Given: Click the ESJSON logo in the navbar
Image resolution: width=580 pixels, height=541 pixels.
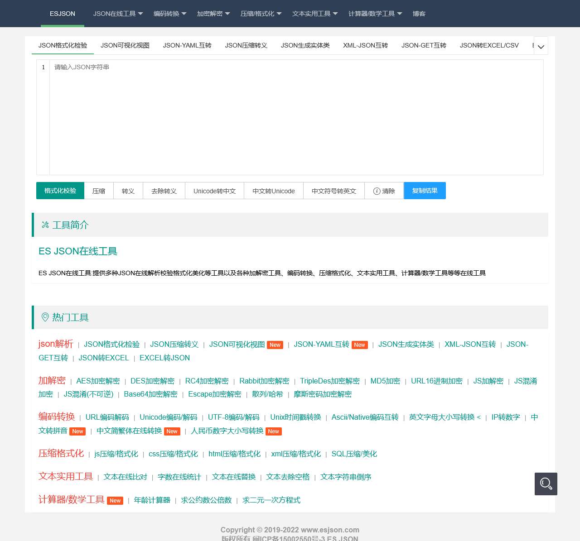Looking at the screenshot, I should point(62,14).
